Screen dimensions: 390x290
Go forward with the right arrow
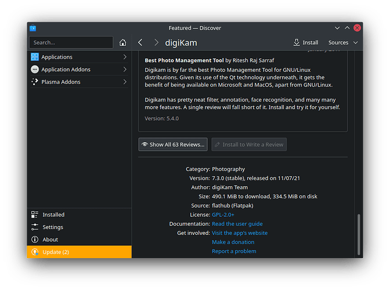point(156,42)
